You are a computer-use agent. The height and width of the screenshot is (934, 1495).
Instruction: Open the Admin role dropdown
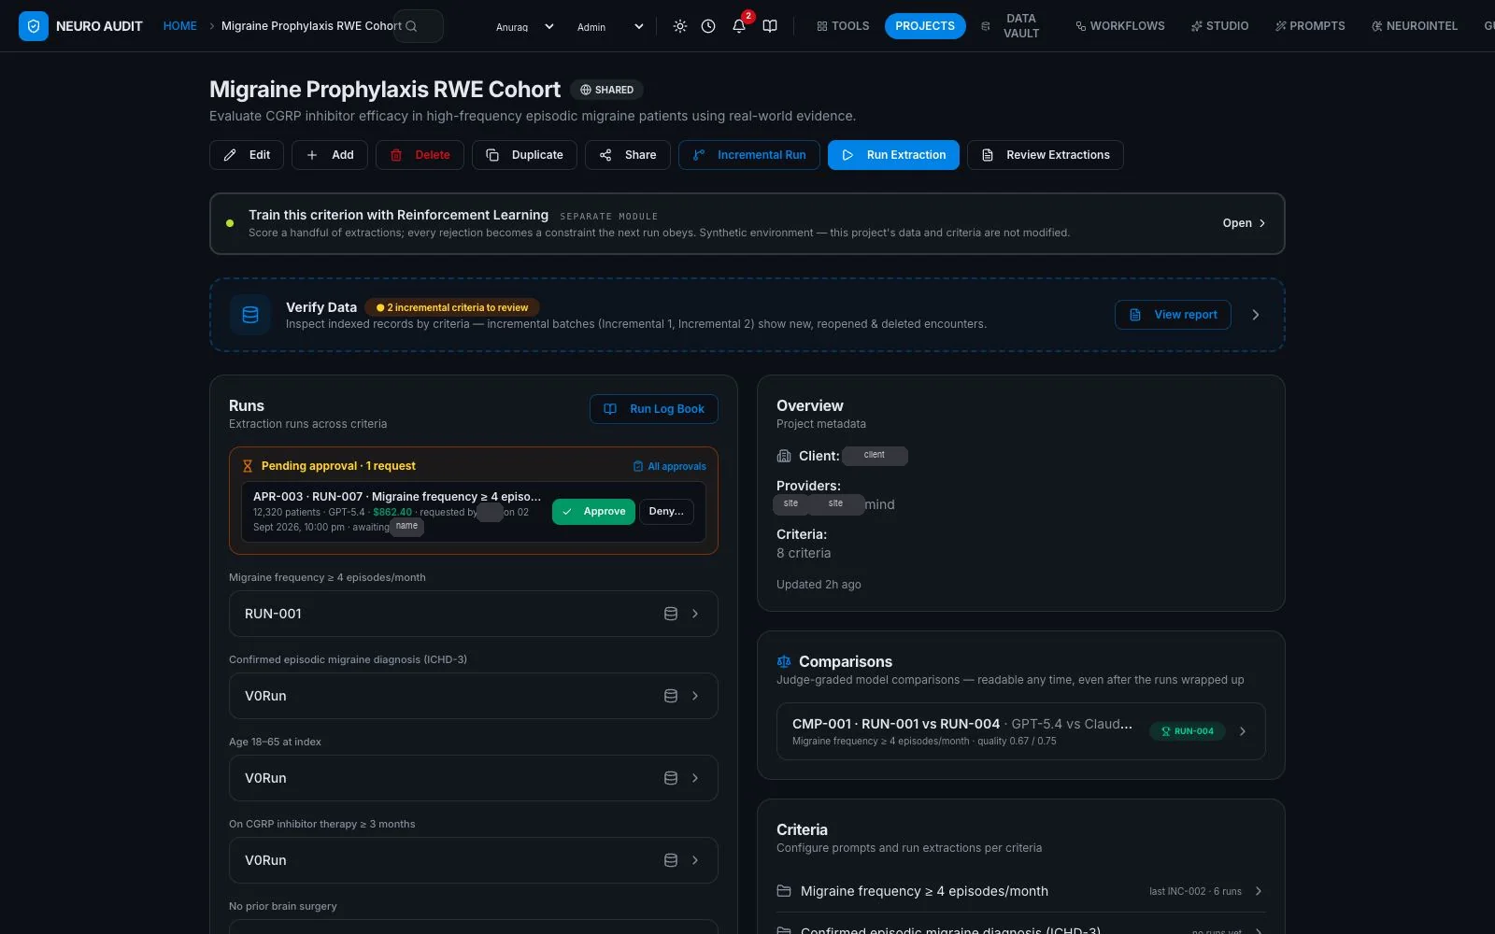pyautogui.click(x=609, y=26)
